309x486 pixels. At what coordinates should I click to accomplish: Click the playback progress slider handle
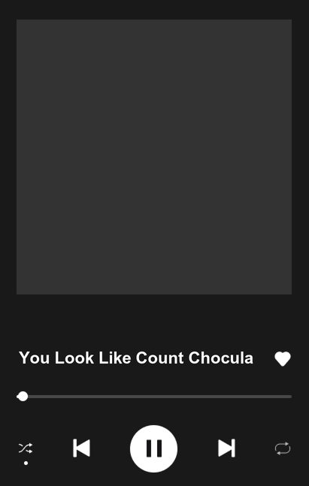point(23,397)
